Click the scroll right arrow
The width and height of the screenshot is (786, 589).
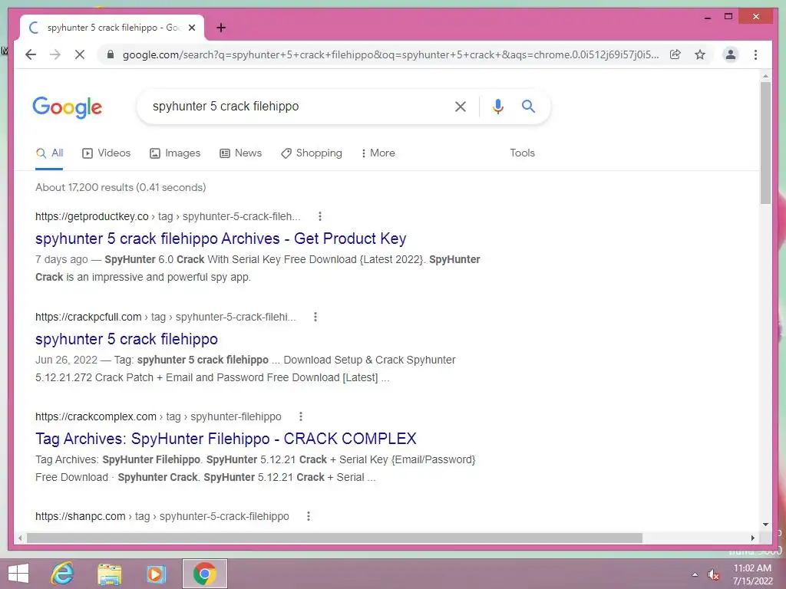tap(753, 538)
